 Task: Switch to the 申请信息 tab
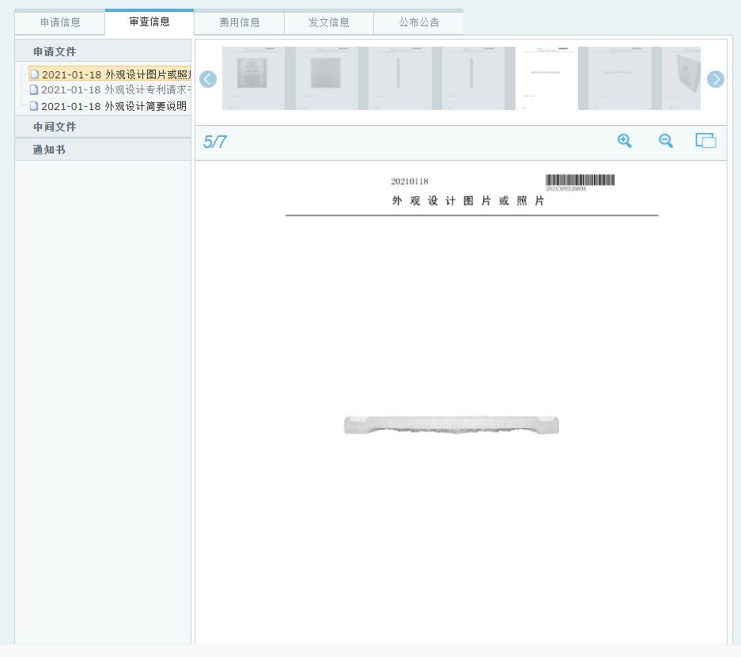(x=60, y=22)
